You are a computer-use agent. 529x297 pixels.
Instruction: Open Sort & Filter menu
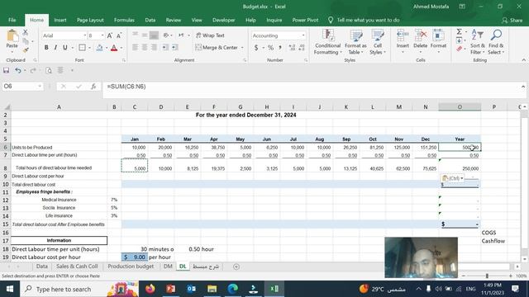tap(478, 42)
